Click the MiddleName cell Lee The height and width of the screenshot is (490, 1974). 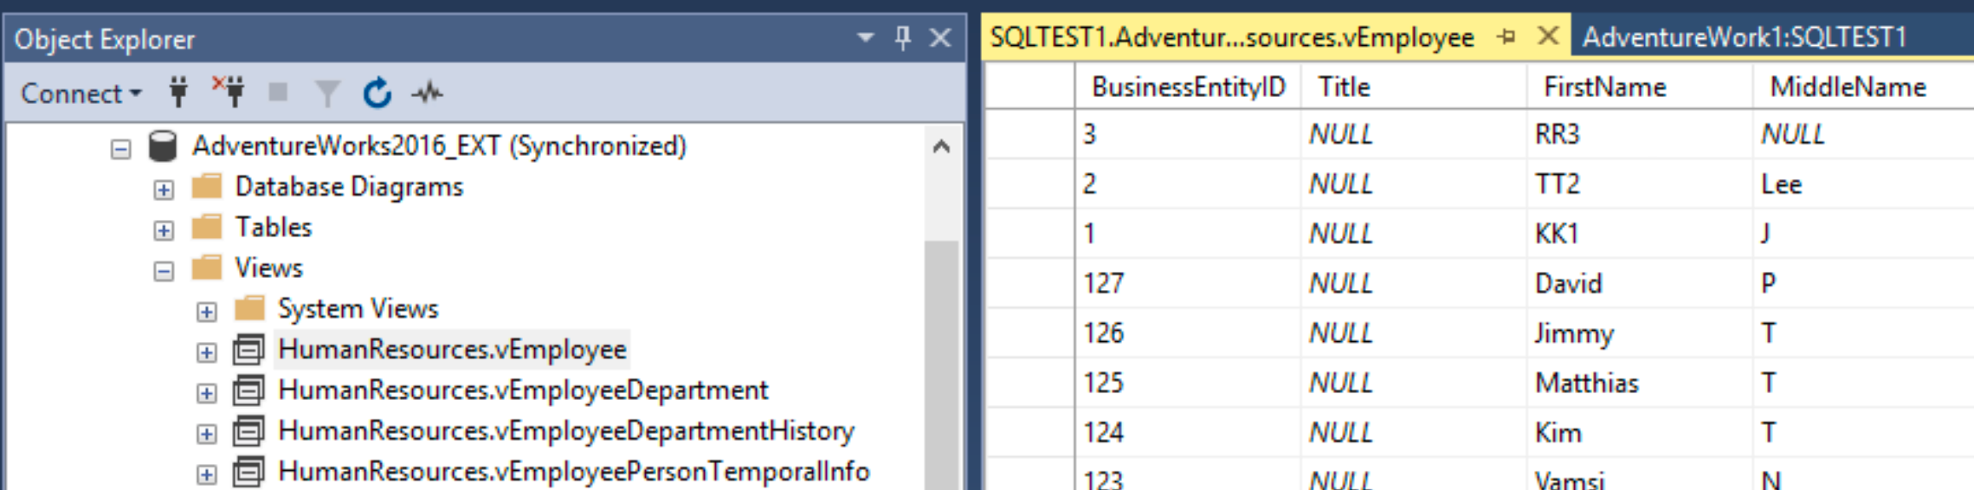pyautogui.click(x=1863, y=184)
